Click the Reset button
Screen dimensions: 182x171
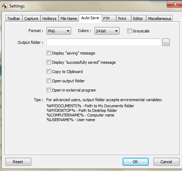(18, 162)
